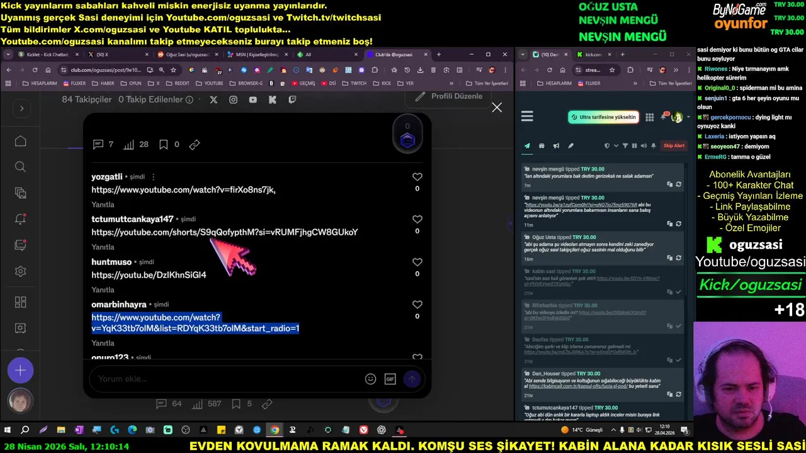
Task: Open 'Tüm Yer İşaretleri' folder in left browser
Action: click(x=486, y=83)
